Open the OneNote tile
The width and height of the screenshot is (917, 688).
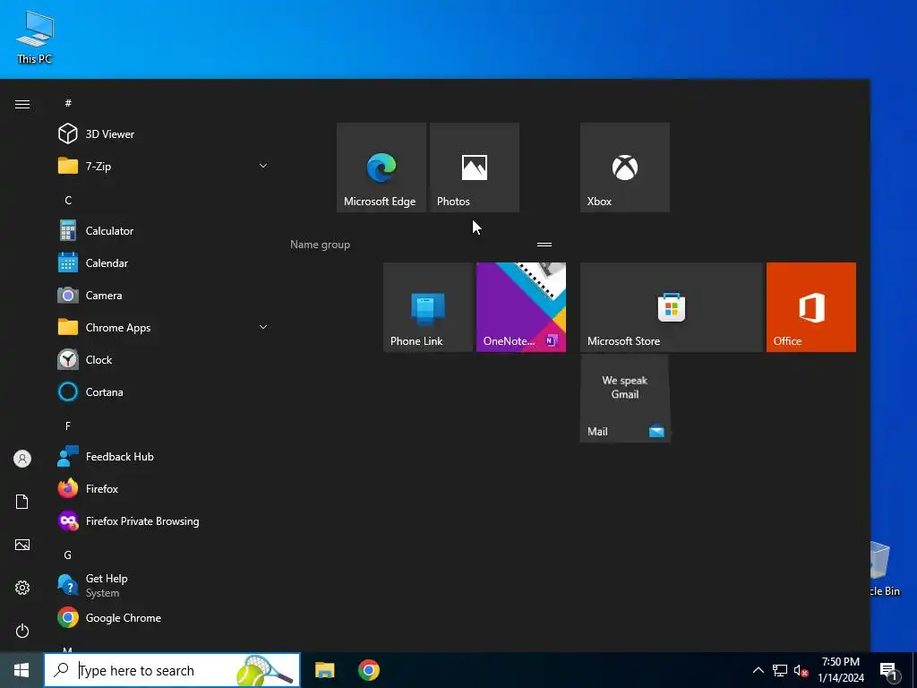click(x=521, y=307)
